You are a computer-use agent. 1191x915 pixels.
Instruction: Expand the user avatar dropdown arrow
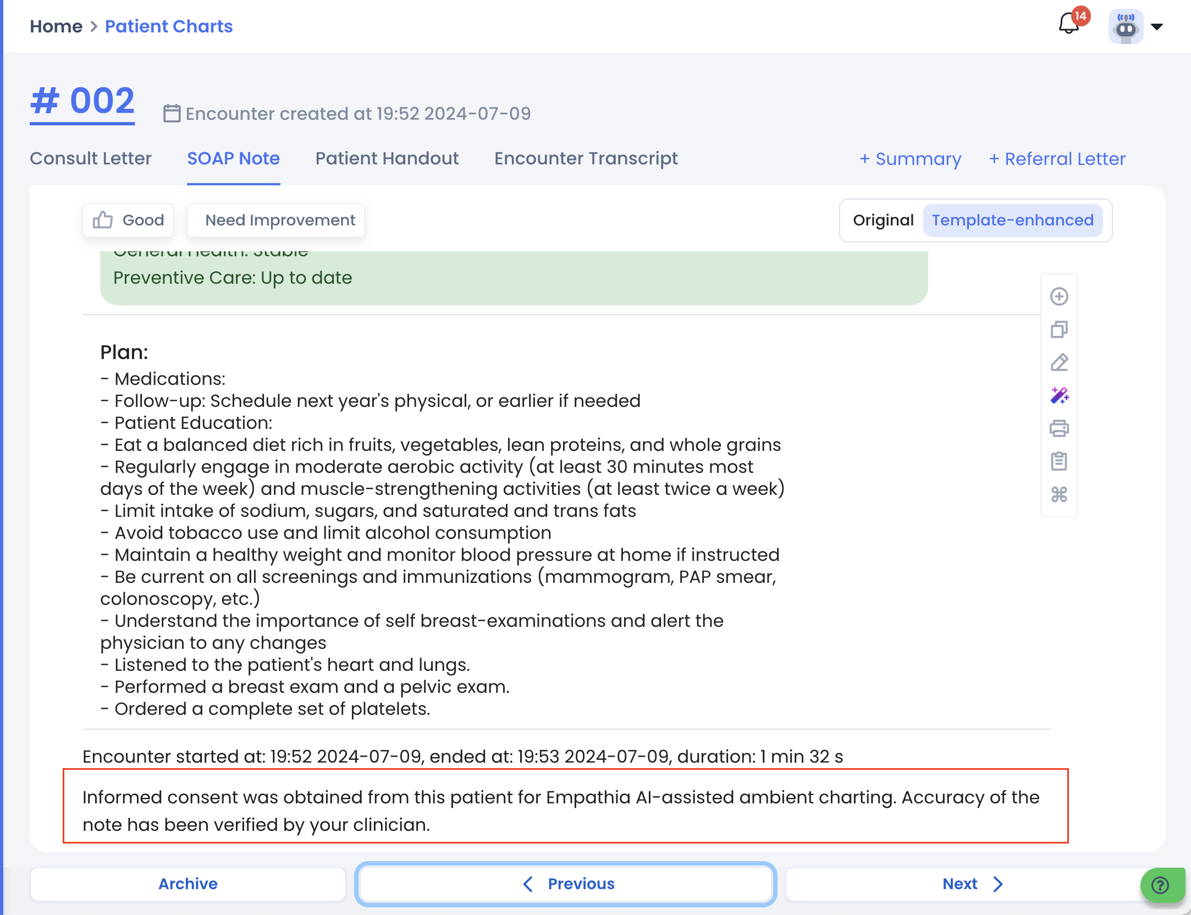click(x=1157, y=26)
